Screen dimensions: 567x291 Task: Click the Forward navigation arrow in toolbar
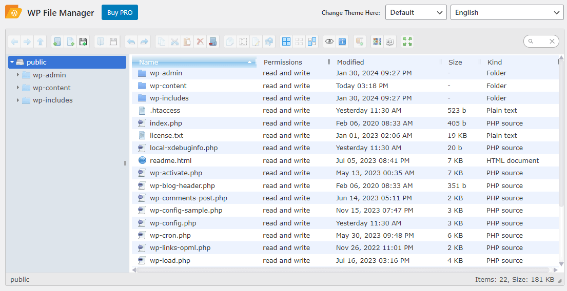[x=27, y=42]
